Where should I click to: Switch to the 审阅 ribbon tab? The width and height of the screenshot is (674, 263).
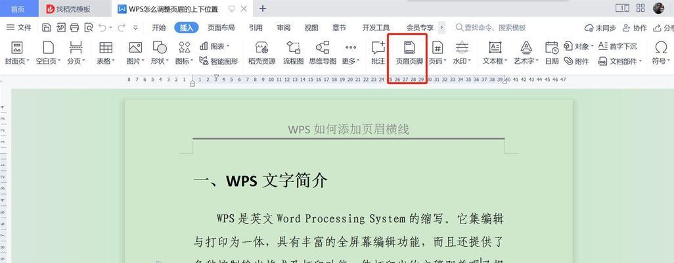[283, 28]
